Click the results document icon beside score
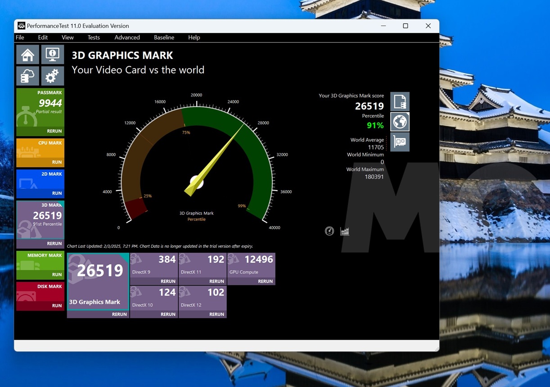 (x=400, y=102)
